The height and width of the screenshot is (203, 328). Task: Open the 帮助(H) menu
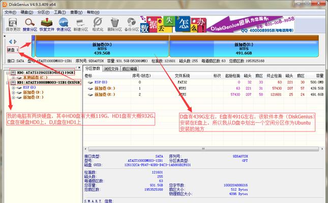pos(93,12)
